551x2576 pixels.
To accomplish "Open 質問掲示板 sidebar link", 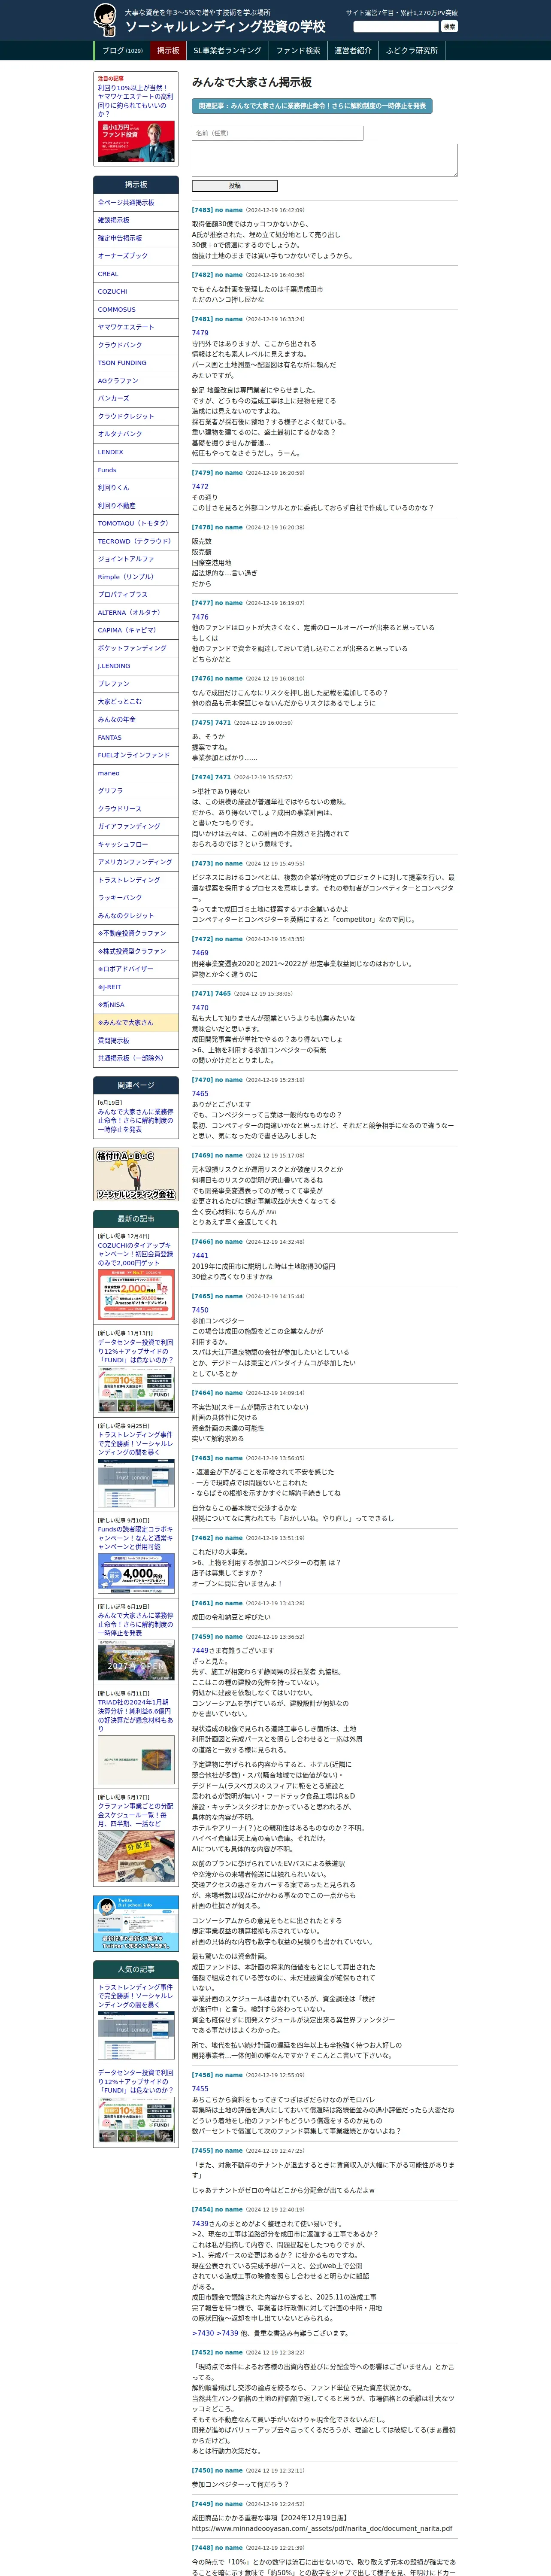I will (136, 1041).
